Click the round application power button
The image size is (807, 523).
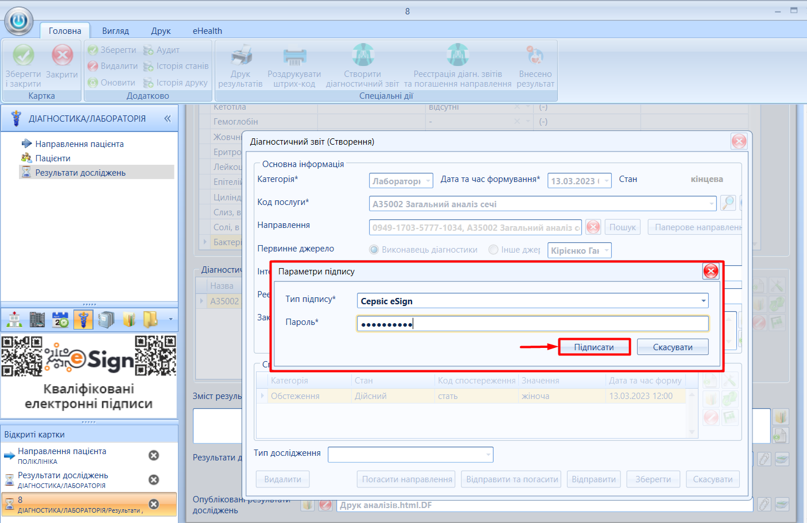coord(19,21)
